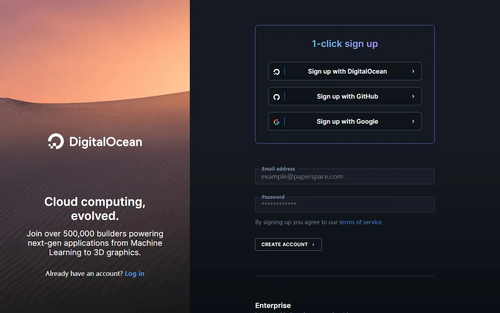Click the large DigitalOcean logo on the left panel
500x313 pixels.
[95, 141]
